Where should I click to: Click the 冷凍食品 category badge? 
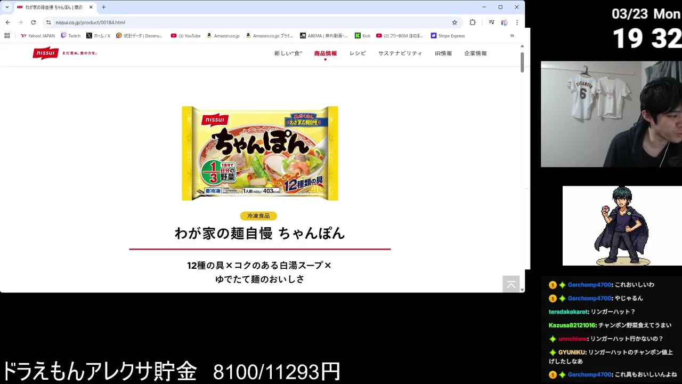tap(258, 216)
